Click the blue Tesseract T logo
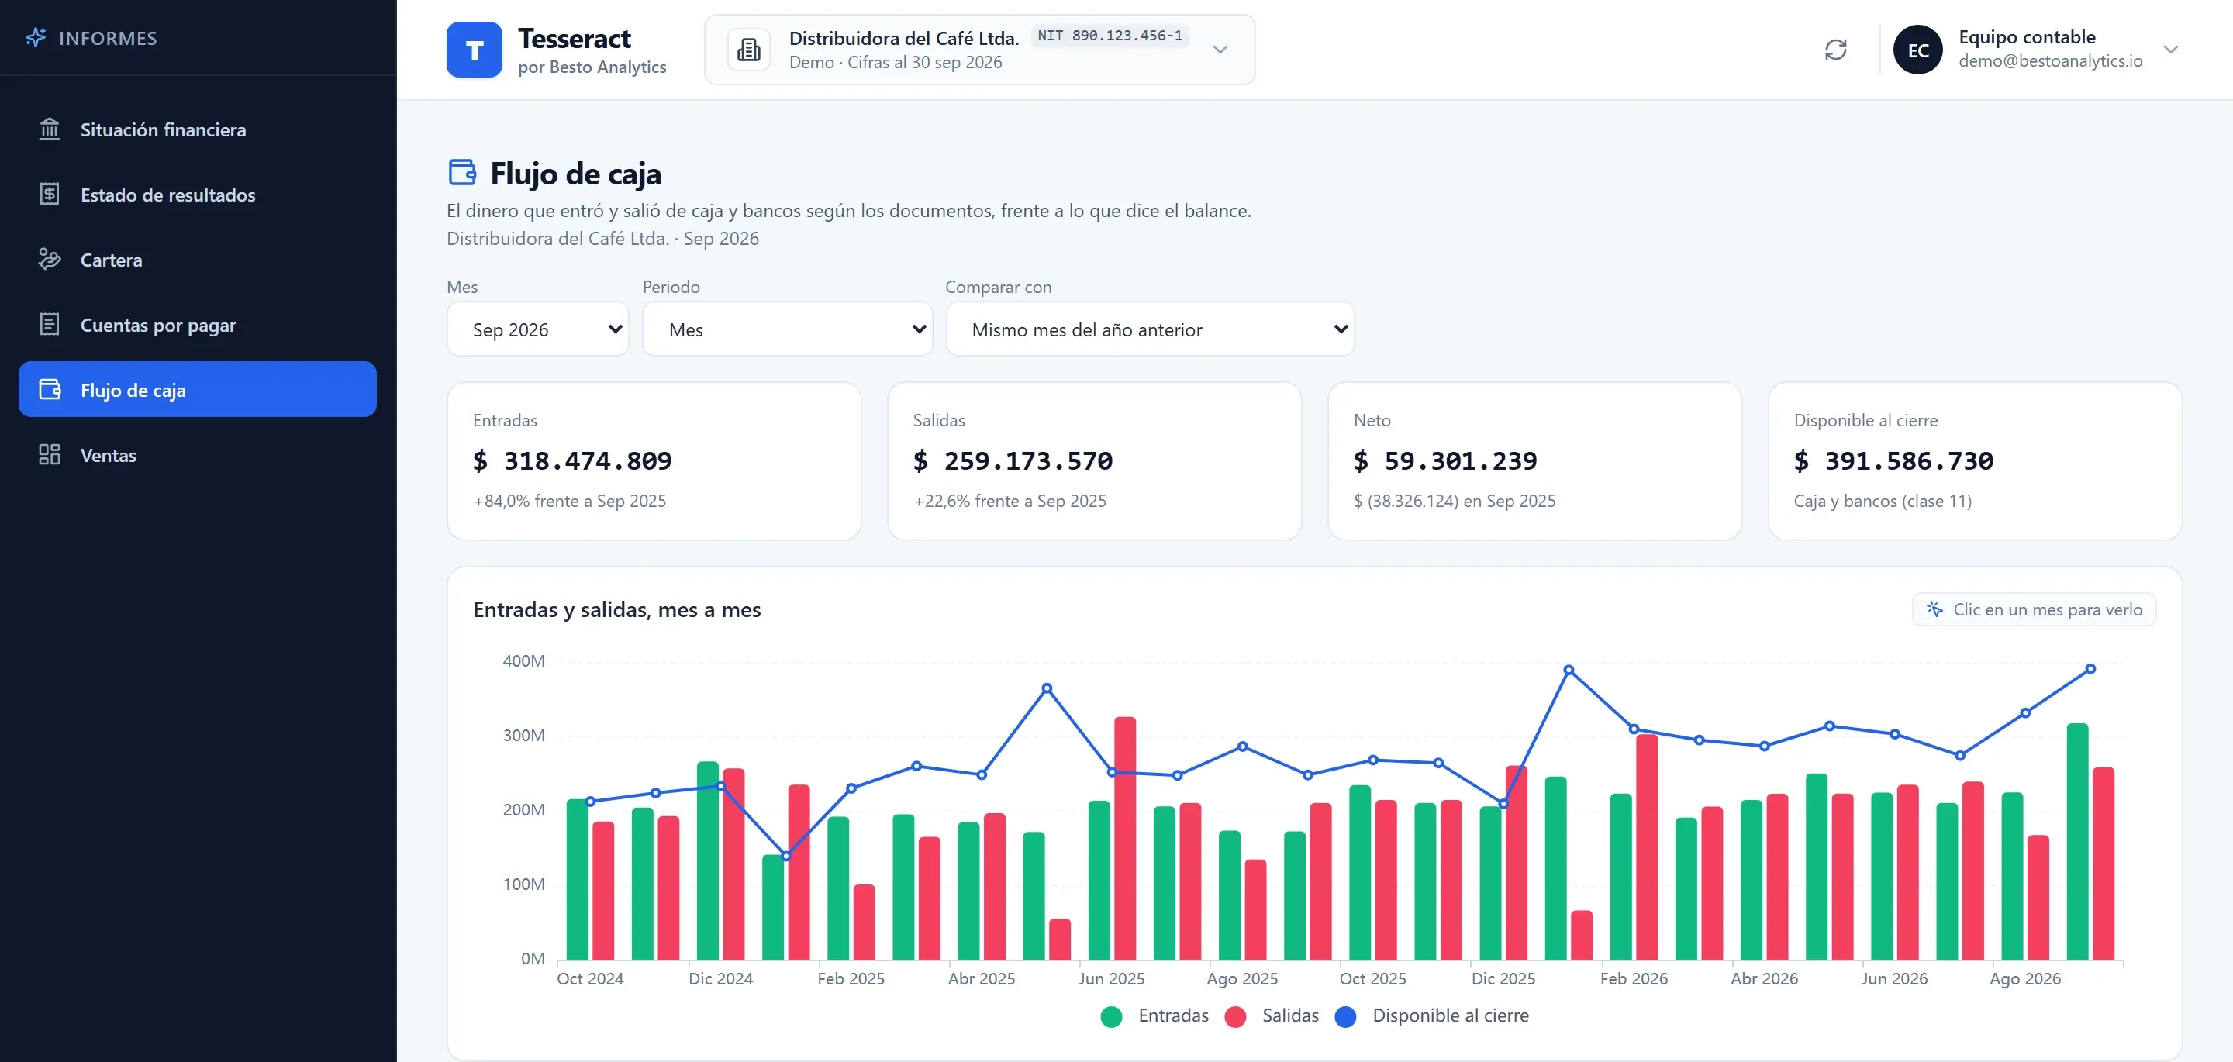 click(x=475, y=50)
